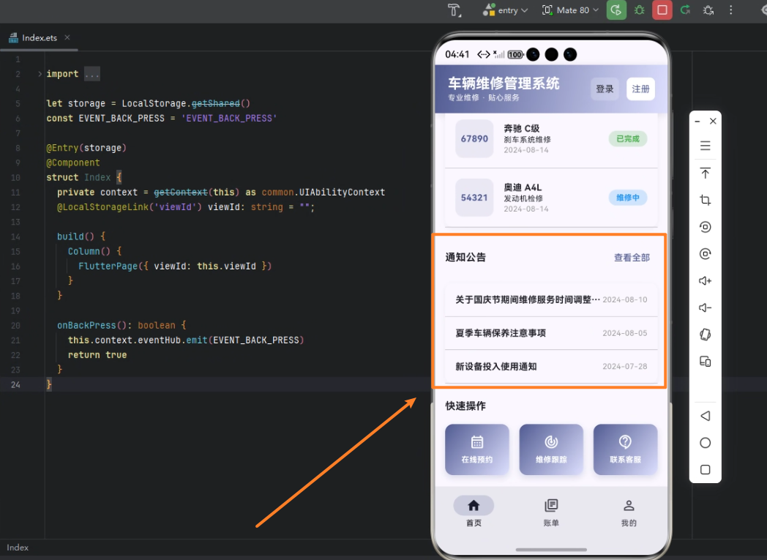The height and width of the screenshot is (560, 767).
Task: Open the emulator panel hamburger menu
Action: [x=705, y=146]
